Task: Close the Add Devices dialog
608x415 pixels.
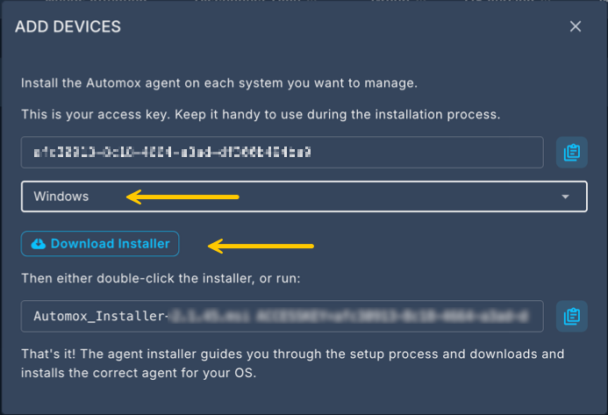Action: coord(576,26)
